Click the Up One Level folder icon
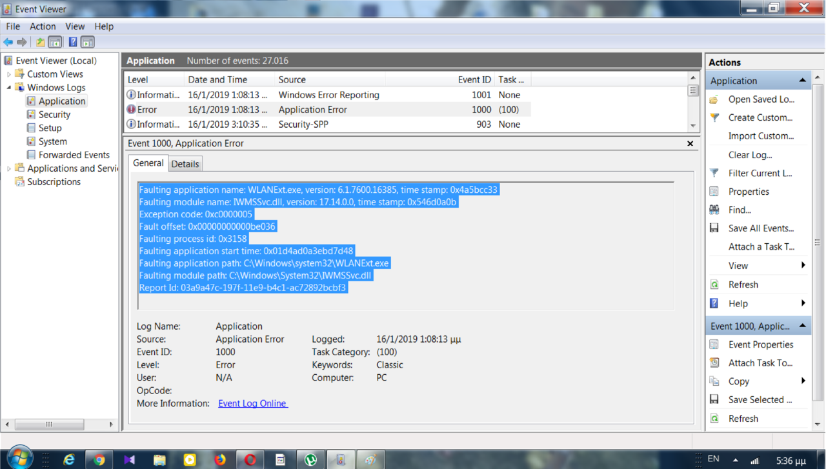The image size is (826, 469). (40, 43)
